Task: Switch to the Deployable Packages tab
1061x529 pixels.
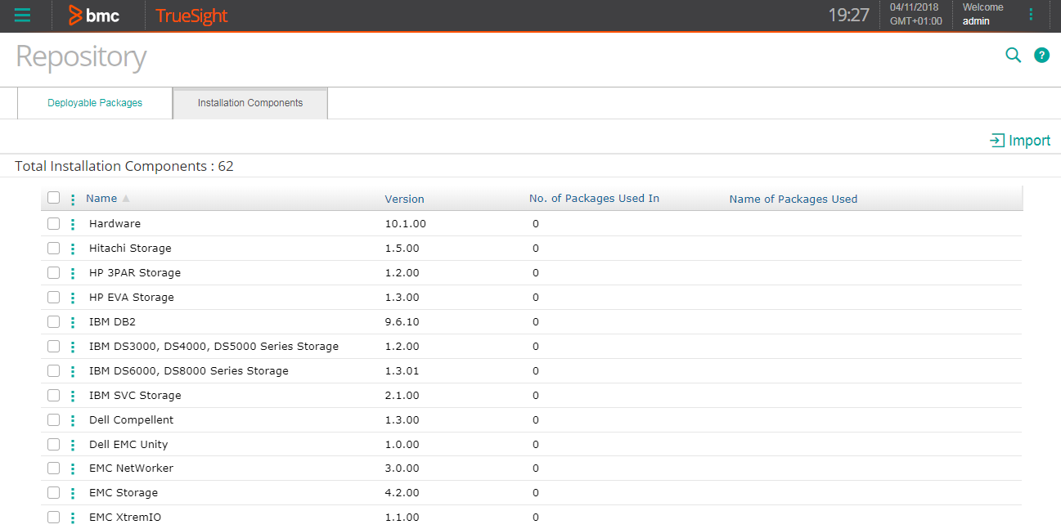Action: tap(95, 103)
